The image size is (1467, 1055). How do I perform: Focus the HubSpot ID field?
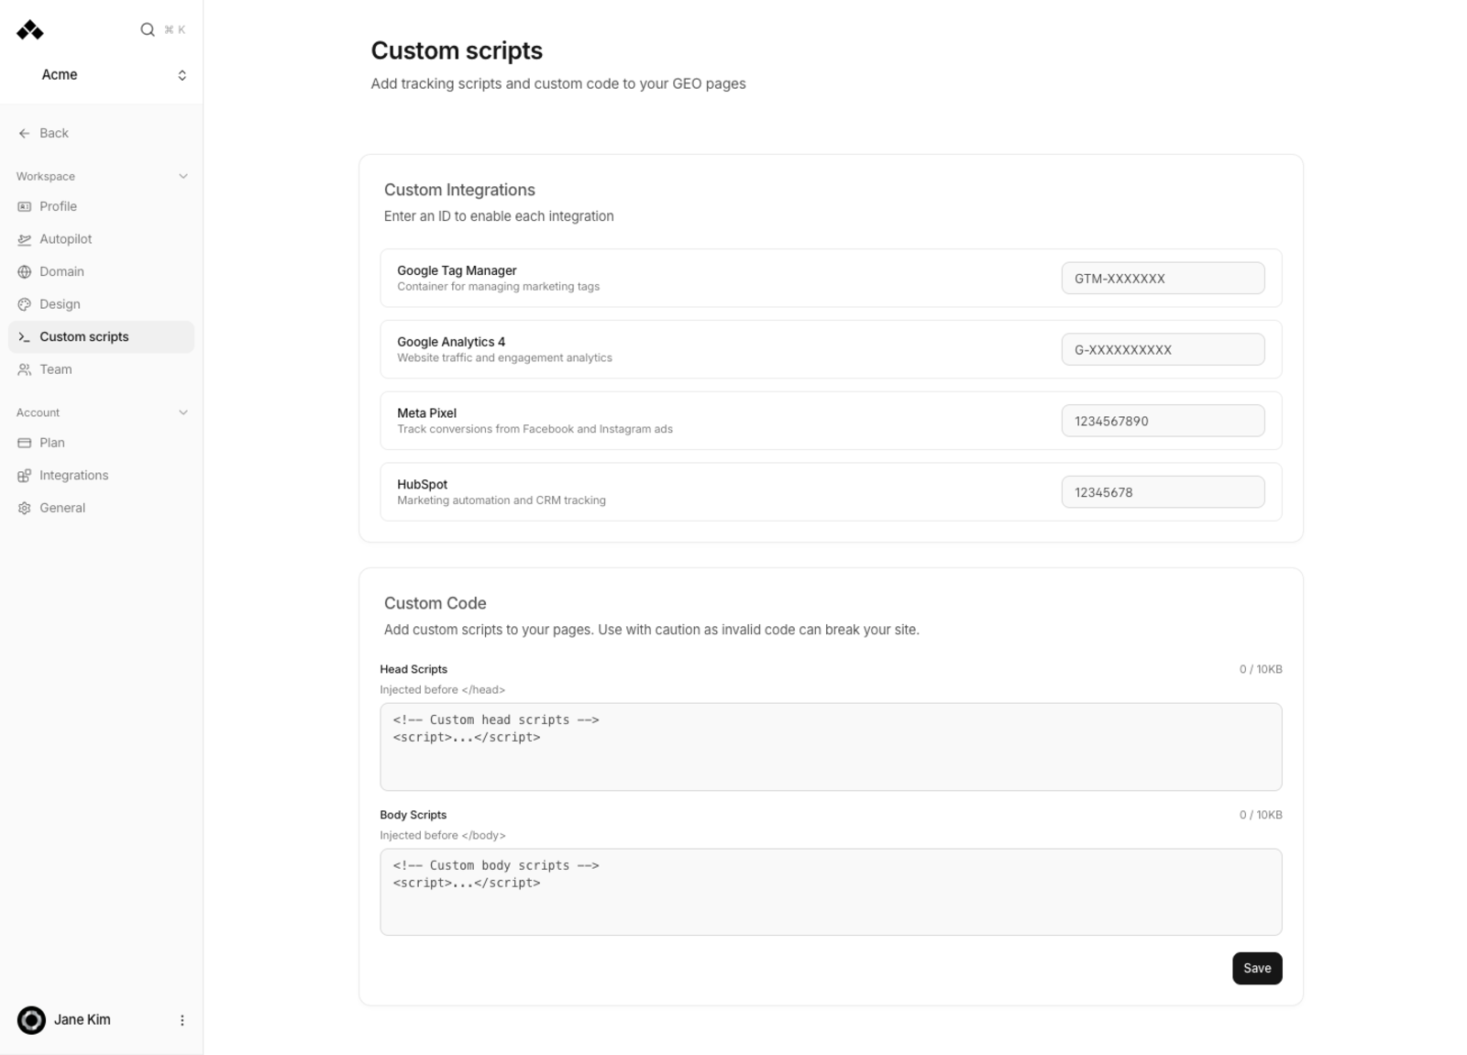[1163, 492]
